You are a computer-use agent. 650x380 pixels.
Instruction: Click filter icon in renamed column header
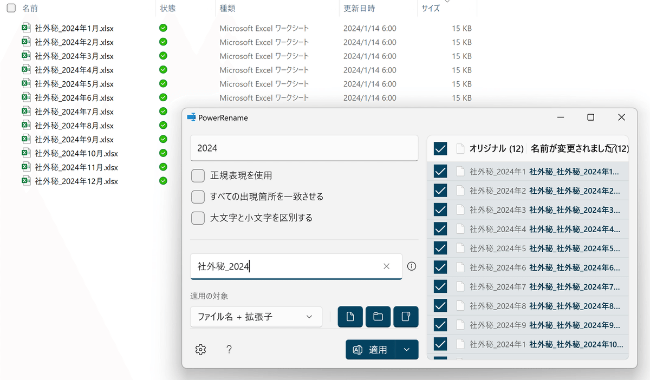coord(612,148)
